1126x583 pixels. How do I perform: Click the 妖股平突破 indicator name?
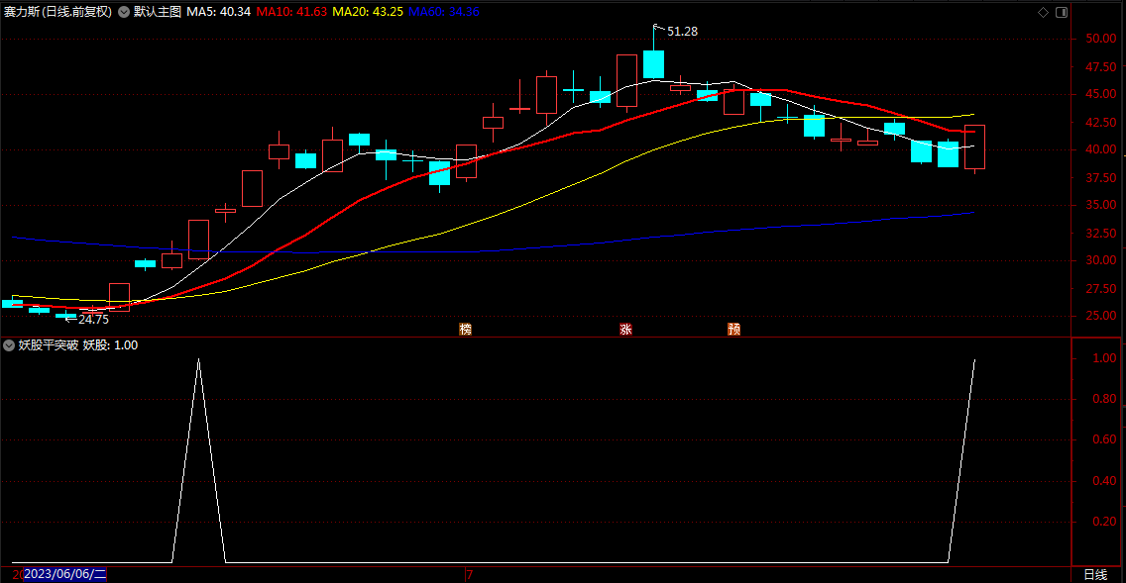[49, 345]
